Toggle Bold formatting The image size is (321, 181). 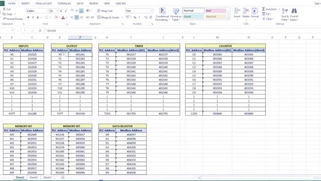(28, 18)
